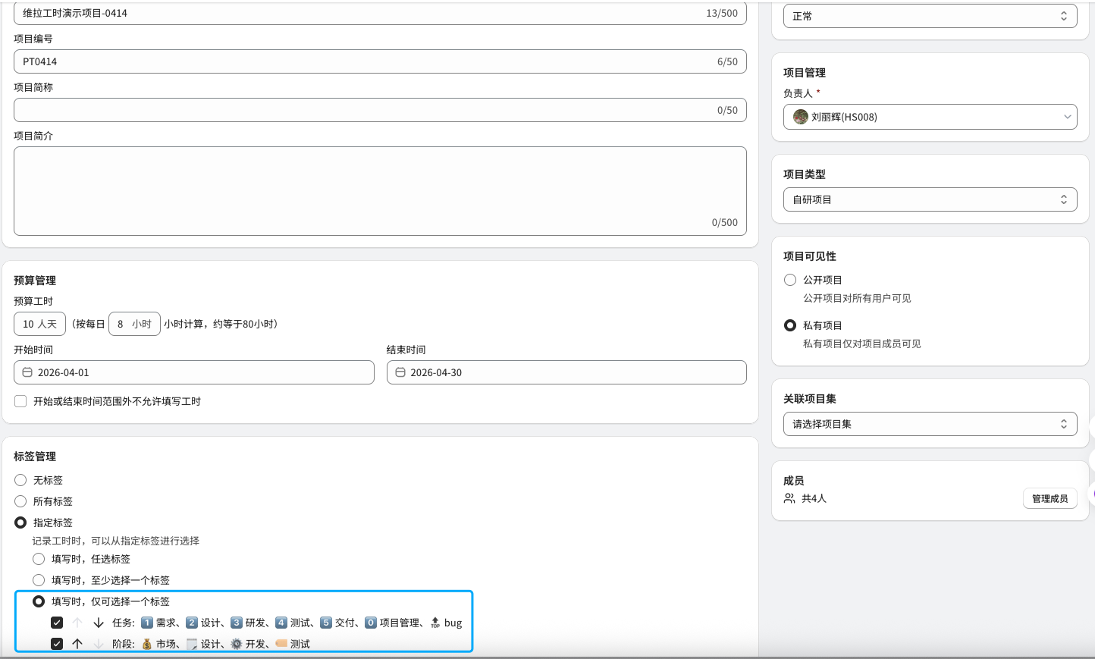The image size is (1095, 659).
Task: Click the TOP arrow bug tag icon
Action: [x=435, y=623]
